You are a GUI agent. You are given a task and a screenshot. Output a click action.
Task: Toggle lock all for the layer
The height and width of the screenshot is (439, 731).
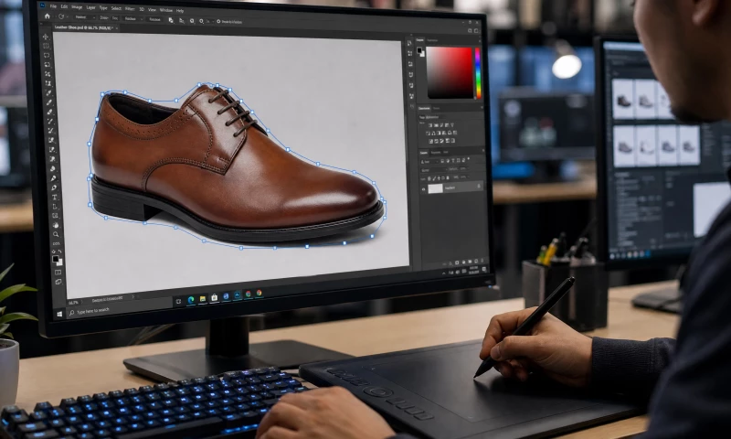pyautogui.click(x=448, y=177)
